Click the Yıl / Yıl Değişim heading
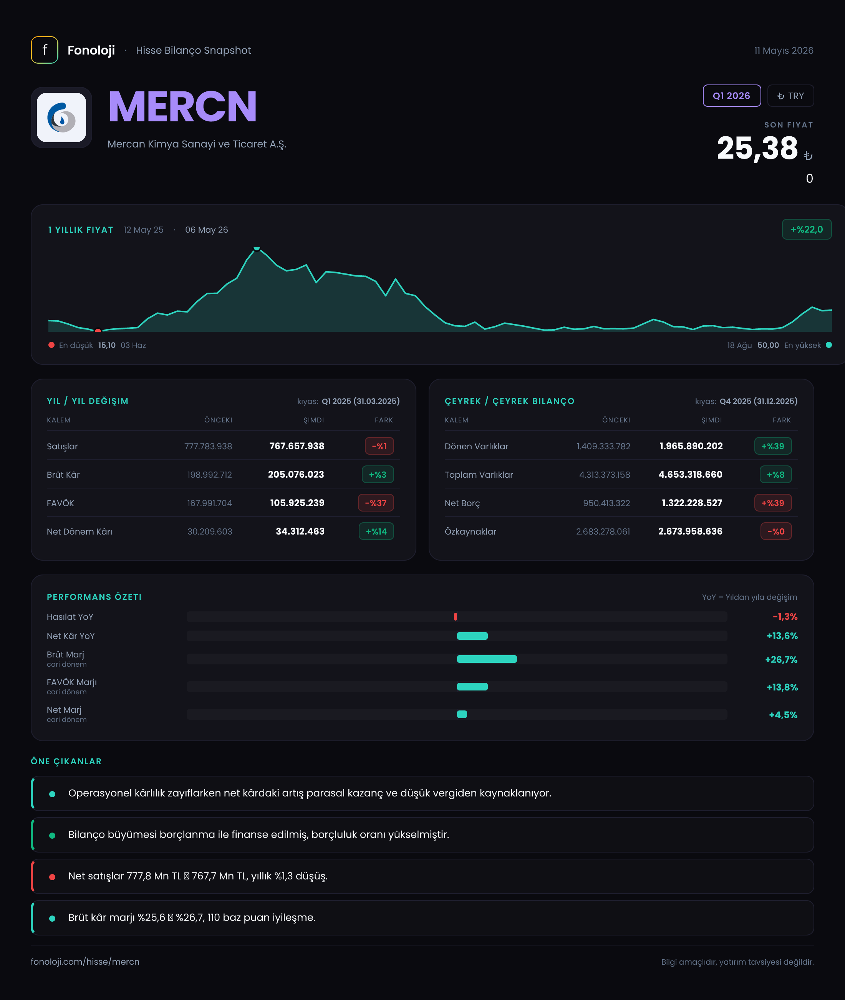This screenshot has width=845, height=1000. [x=88, y=401]
